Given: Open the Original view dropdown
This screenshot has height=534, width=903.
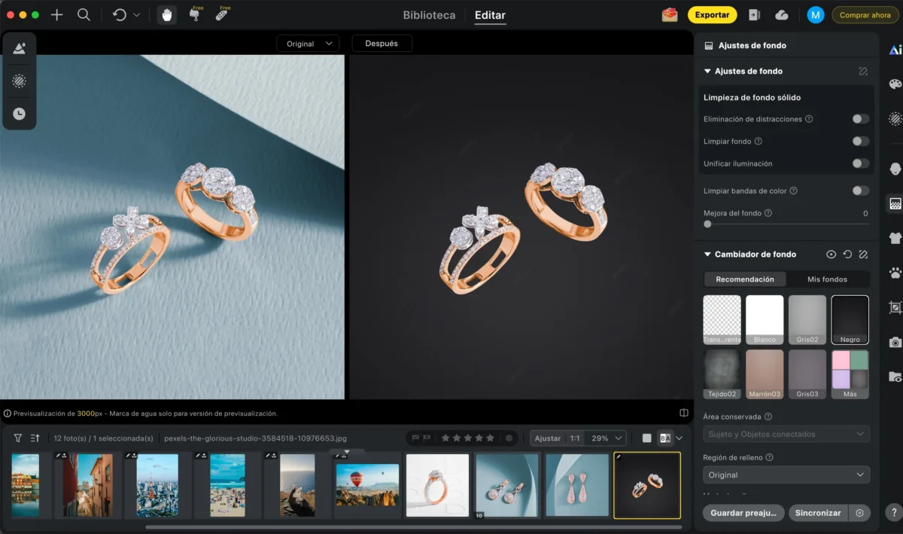Looking at the screenshot, I should [x=308, y=44].
